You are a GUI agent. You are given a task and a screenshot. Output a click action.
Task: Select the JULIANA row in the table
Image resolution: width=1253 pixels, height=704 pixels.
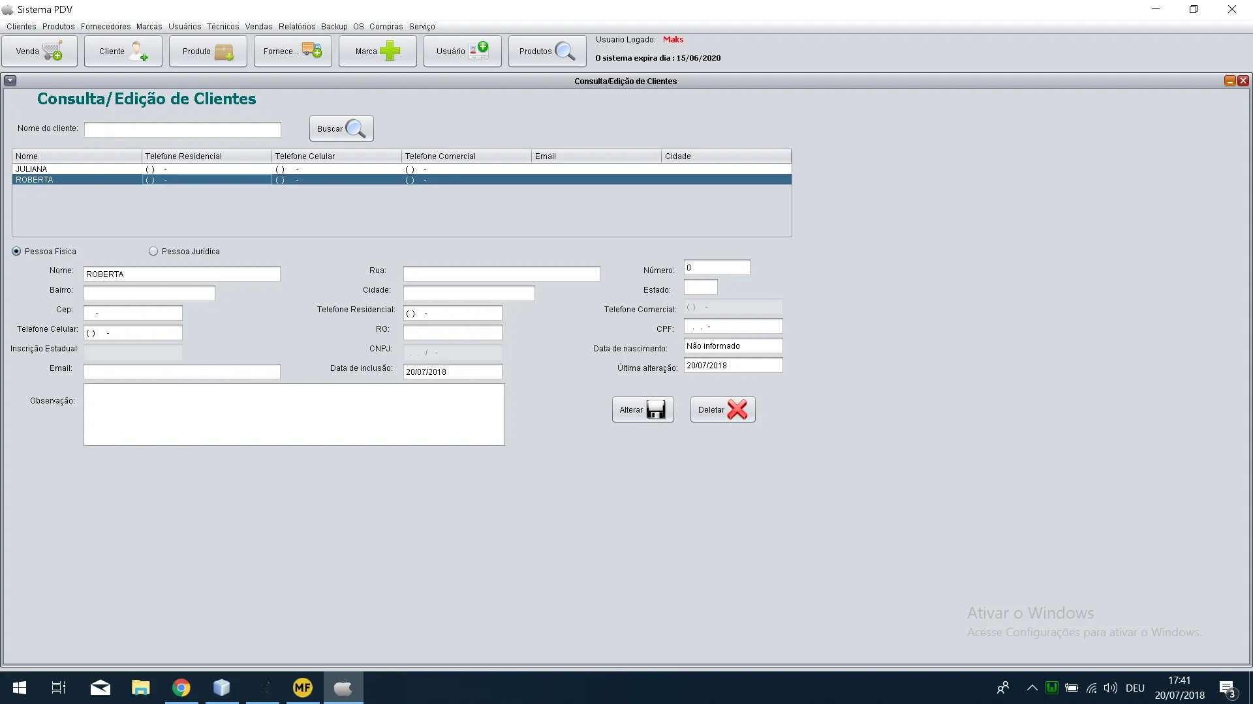point(31,169)
